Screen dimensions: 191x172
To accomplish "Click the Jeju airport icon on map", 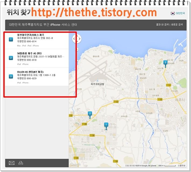I will click(x=97, y=80).
